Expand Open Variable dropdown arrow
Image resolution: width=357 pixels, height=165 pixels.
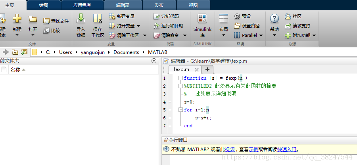138,26
